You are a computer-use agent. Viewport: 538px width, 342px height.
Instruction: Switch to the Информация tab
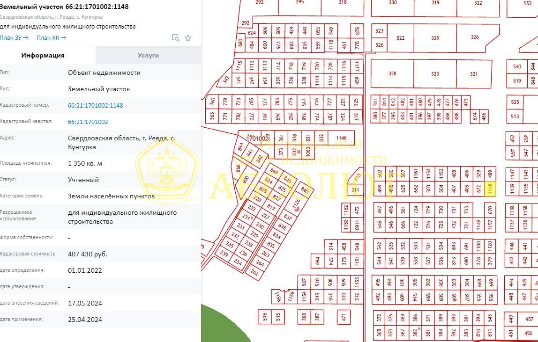click(x=43, y=55)
